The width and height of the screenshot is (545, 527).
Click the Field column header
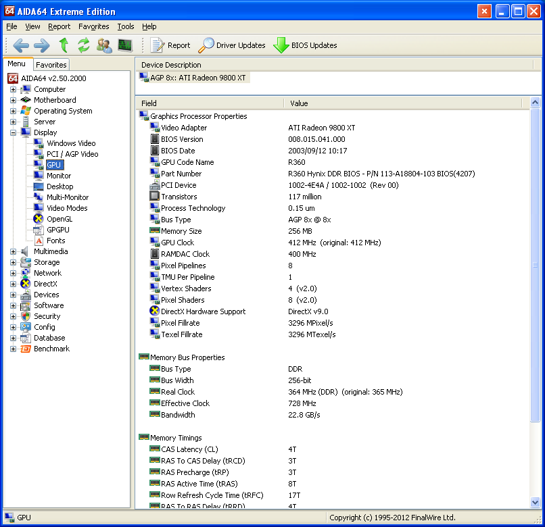[210, 103]
